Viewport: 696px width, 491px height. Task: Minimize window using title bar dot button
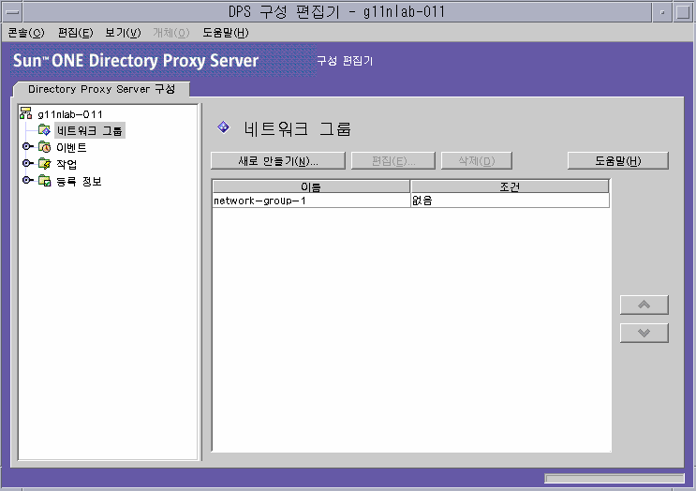(662, 12)
